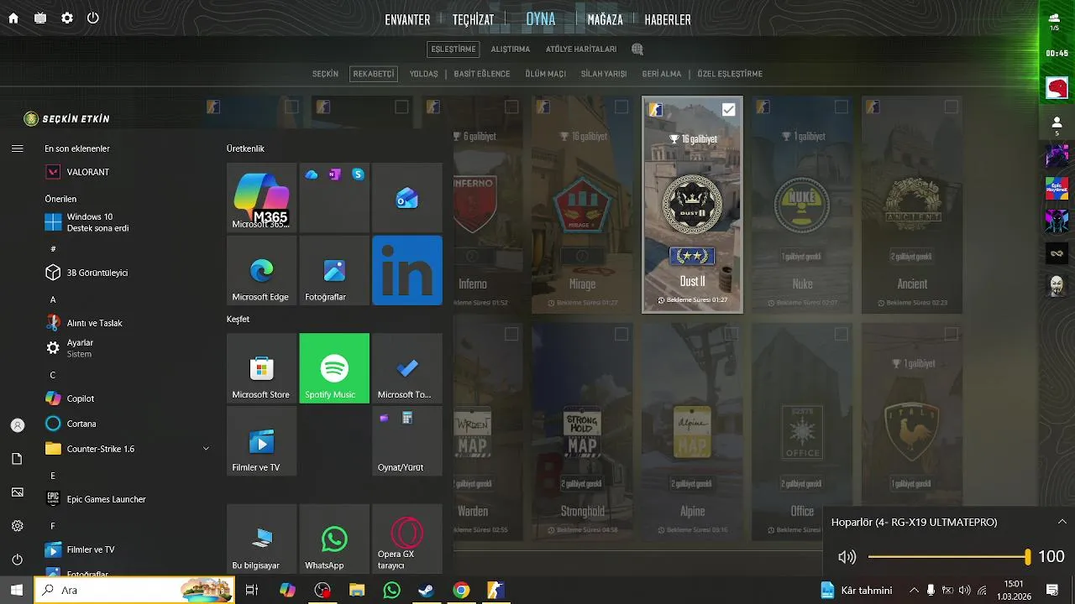Select the Dust II map card

693,205
